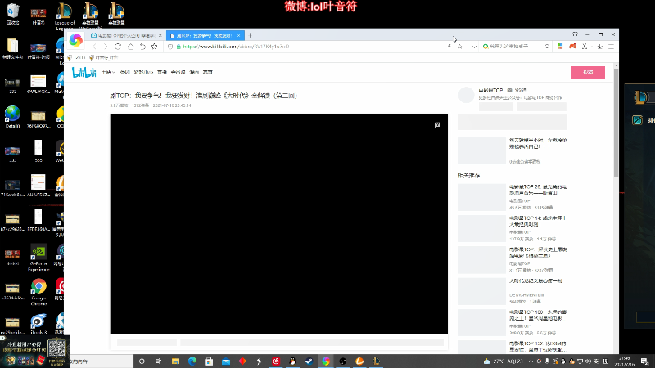
Task: Open League client from the taskbar
Action: point(377,361)
